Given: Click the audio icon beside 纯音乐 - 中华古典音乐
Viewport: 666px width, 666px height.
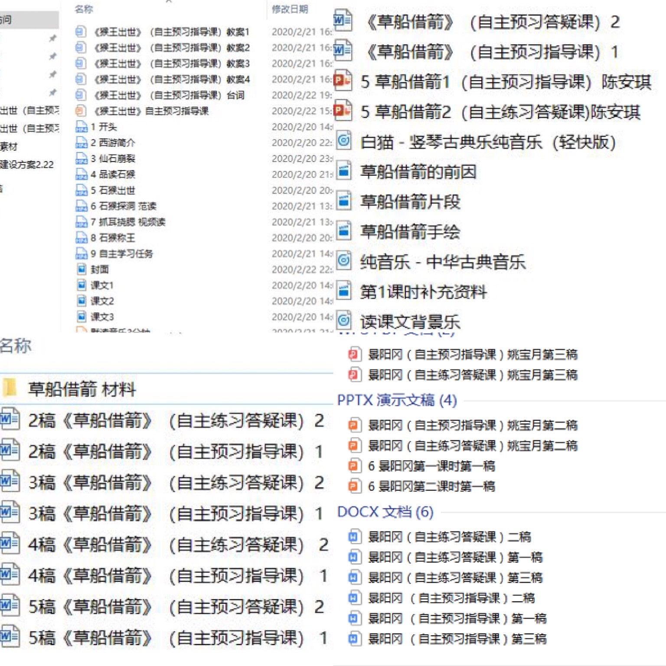Looking at the screenshot, I should click(343, 260).
